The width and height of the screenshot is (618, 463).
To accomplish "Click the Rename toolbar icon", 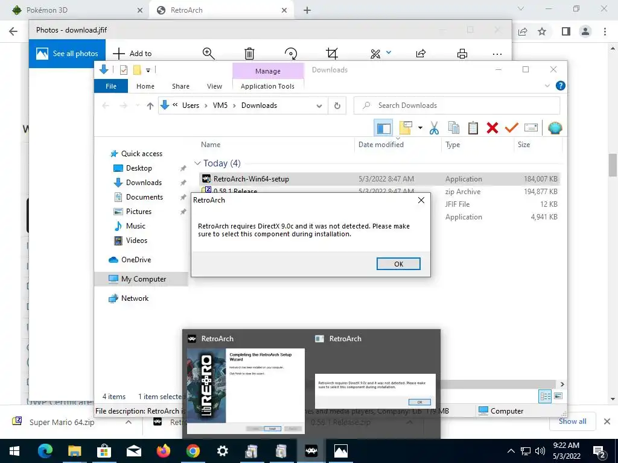I will point(531,128).
